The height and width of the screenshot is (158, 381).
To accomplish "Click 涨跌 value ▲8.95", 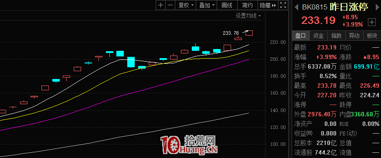I will click(371, 57).
